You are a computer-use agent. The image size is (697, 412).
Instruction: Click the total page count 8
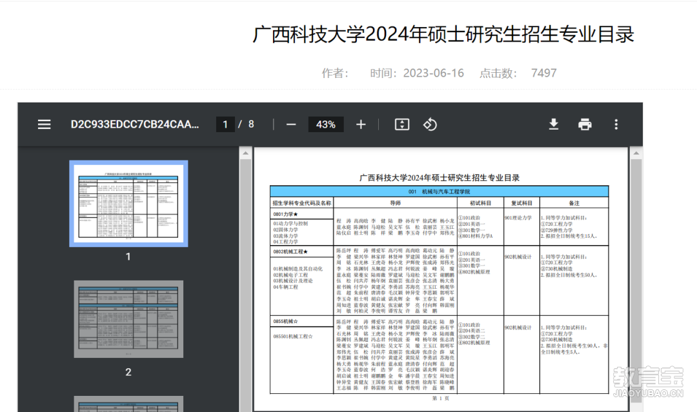coord(251,124)
